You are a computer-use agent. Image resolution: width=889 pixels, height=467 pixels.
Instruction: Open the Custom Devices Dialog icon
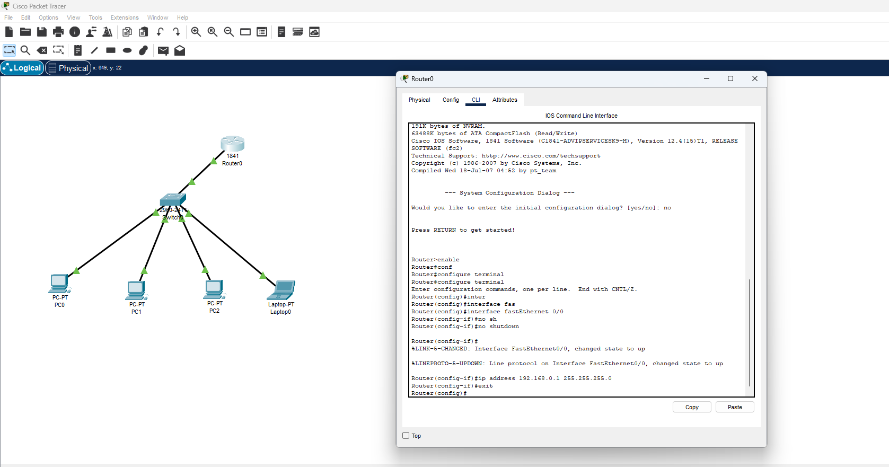(262, 32)
